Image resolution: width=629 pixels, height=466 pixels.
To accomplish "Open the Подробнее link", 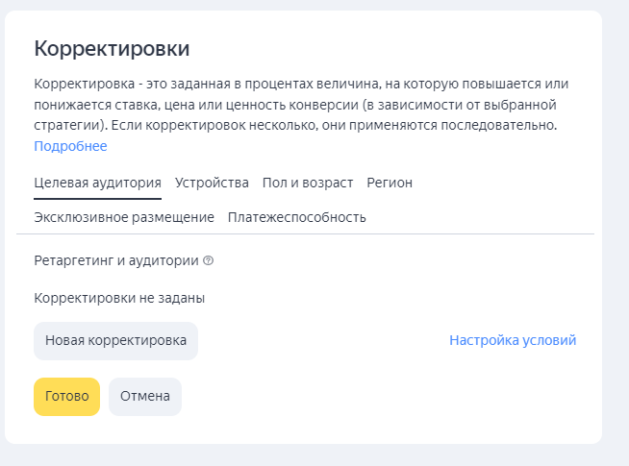I will (70, 146).
